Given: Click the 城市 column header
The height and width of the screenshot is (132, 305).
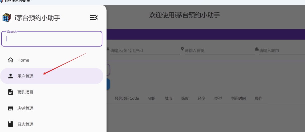Looking at the screenshot, I should tap(168, 98).
